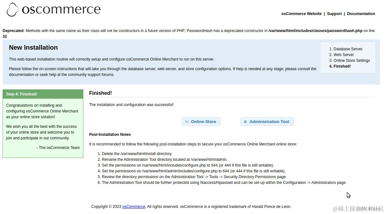Viewport: 386px width, 214px height.
Task: Click the 'It is recommended to follow' sentence
Action: click(193, 144)
